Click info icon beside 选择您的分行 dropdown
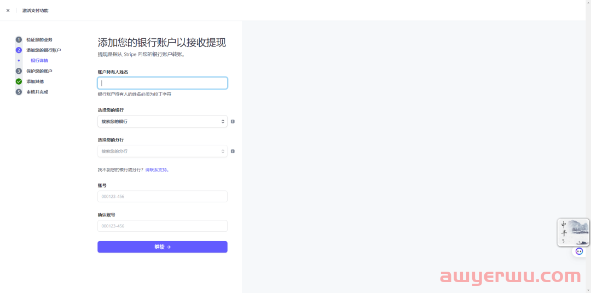 233,151
